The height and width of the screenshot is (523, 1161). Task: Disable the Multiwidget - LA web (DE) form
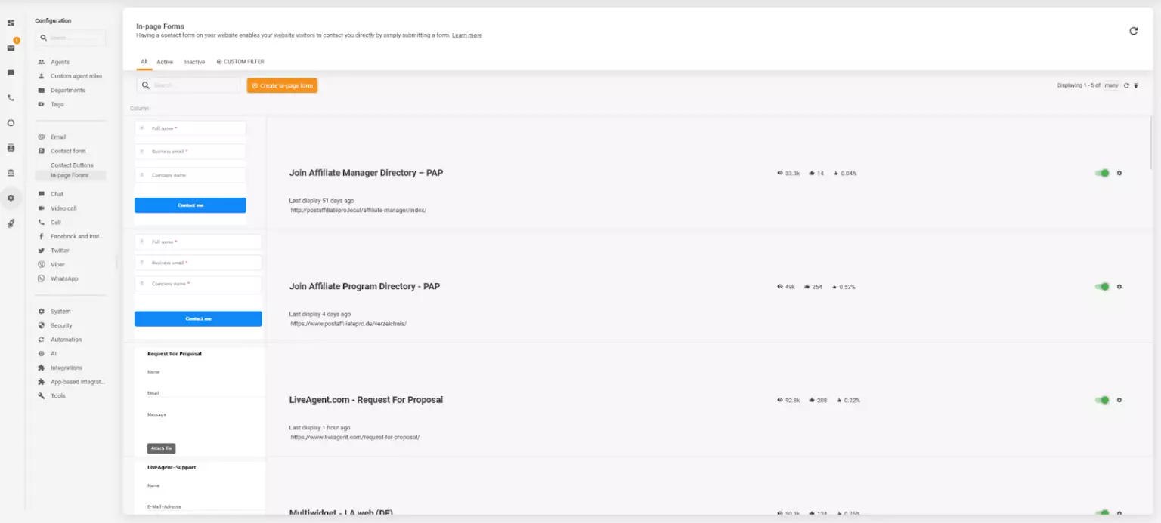click(1101, 512)
